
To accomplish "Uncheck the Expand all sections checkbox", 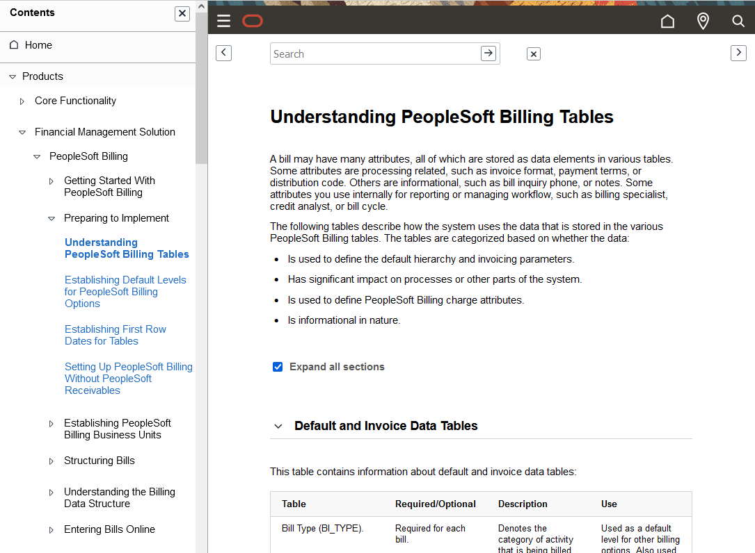I will point(278,366).
